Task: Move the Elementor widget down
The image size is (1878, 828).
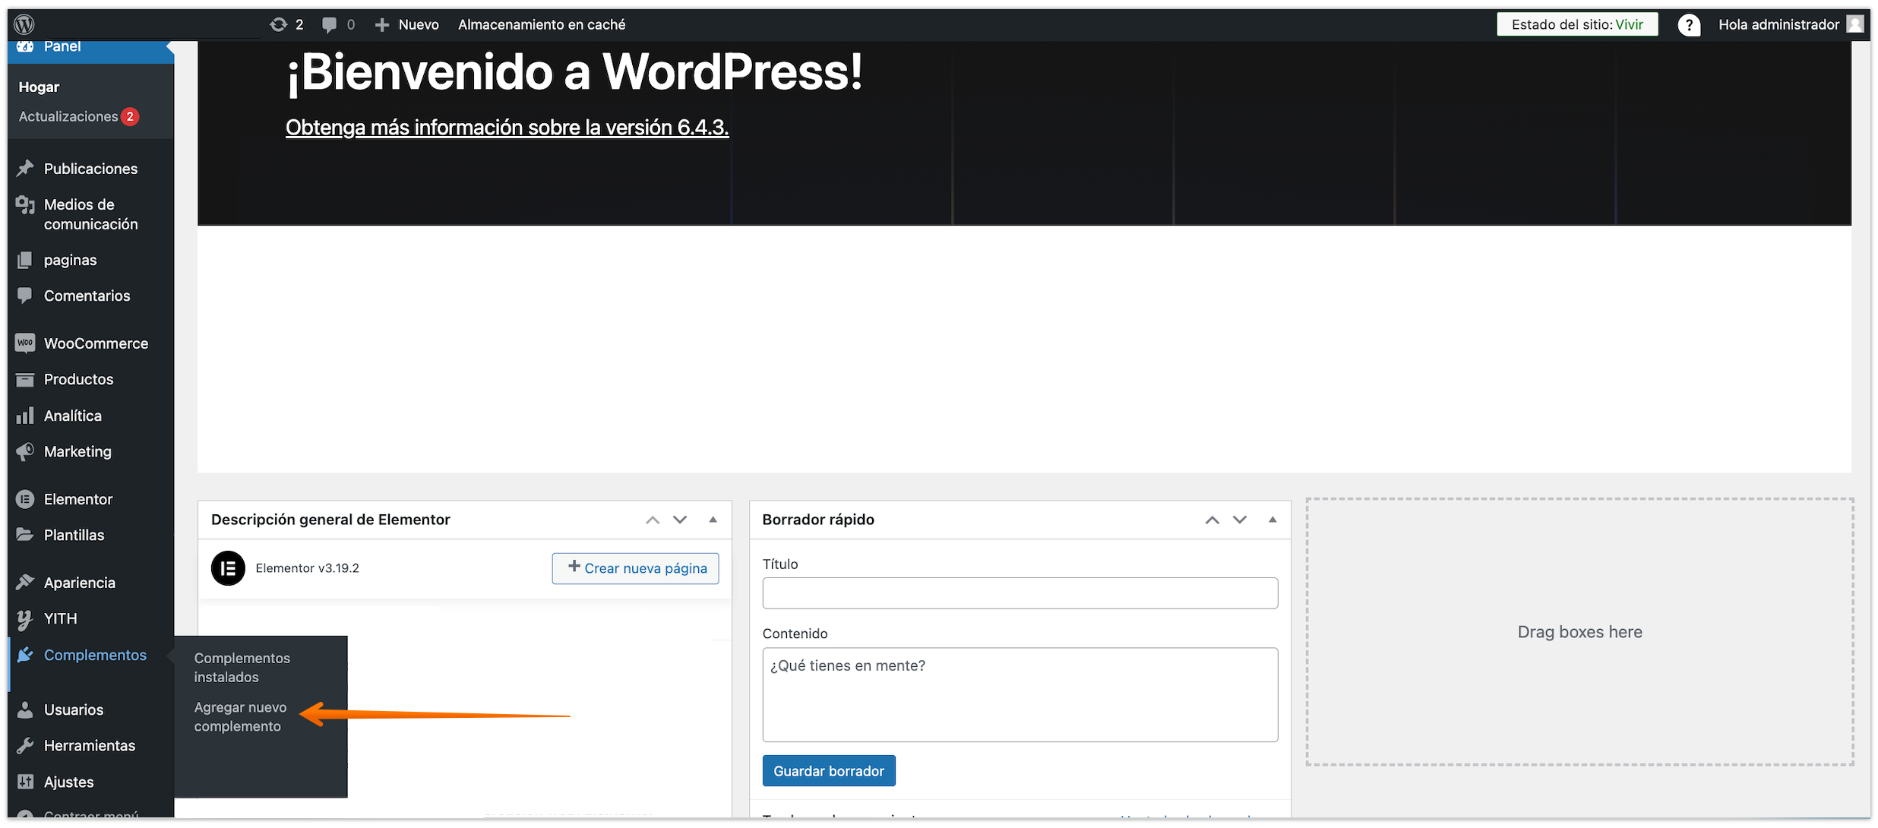Action: [680, 520]
